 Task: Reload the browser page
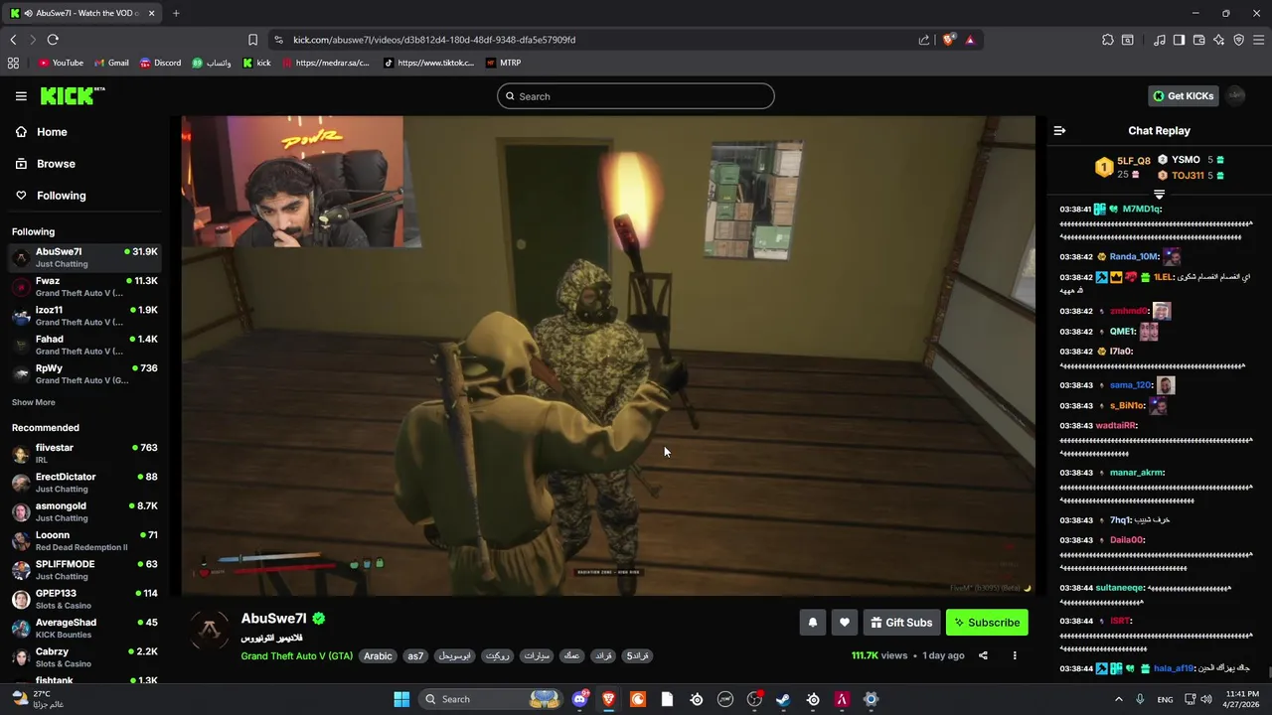[53, 40]
